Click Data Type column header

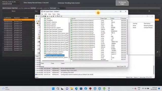coord(105,18)
